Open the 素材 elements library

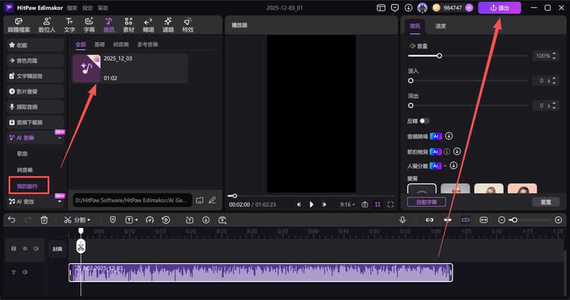[128, 25]
